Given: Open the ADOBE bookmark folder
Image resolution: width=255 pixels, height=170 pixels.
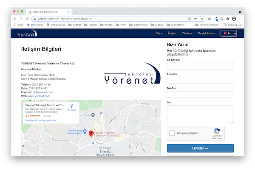Looking at the screenshot, I should coord(106,25).
